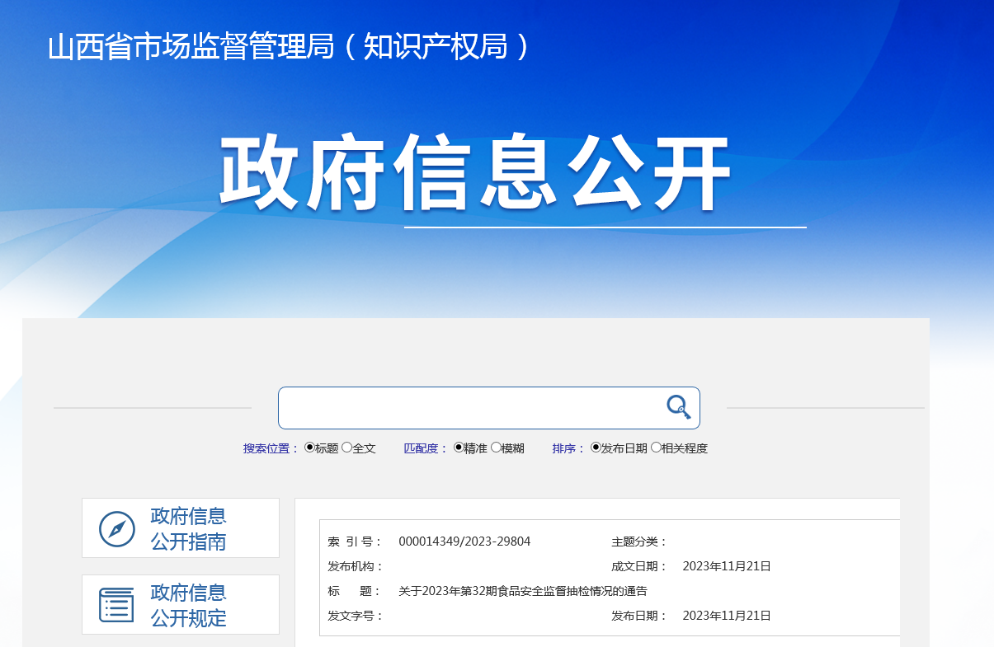Click the 索引号 label
This screenshot has width=994, height=647.
(356, 542)
